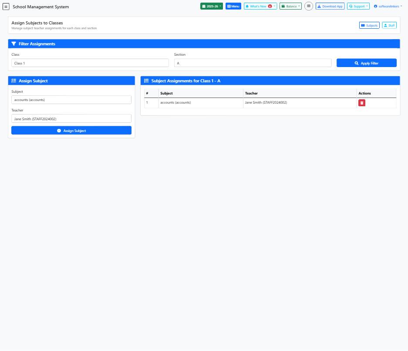Click the person icon in the Staff button
Screen dimensions: 408x351
click(385, 25)
